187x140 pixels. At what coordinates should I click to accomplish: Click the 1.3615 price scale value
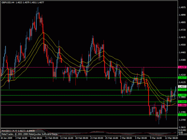[x=182, y=127]
